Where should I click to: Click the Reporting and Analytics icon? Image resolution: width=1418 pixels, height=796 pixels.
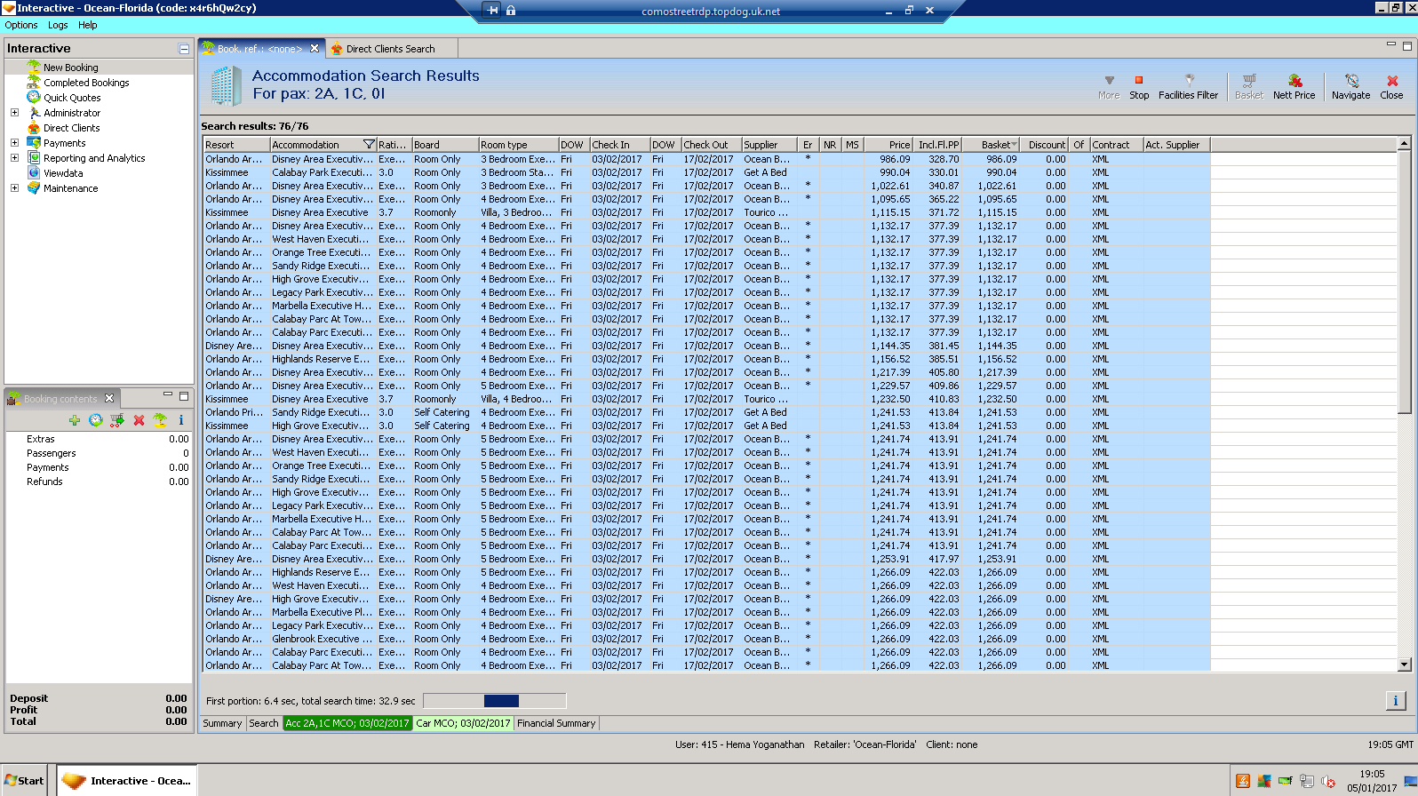(34, 157)
